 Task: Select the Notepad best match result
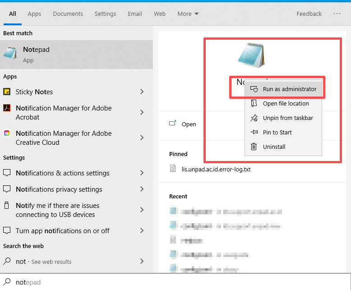click(x=76, y=55)
